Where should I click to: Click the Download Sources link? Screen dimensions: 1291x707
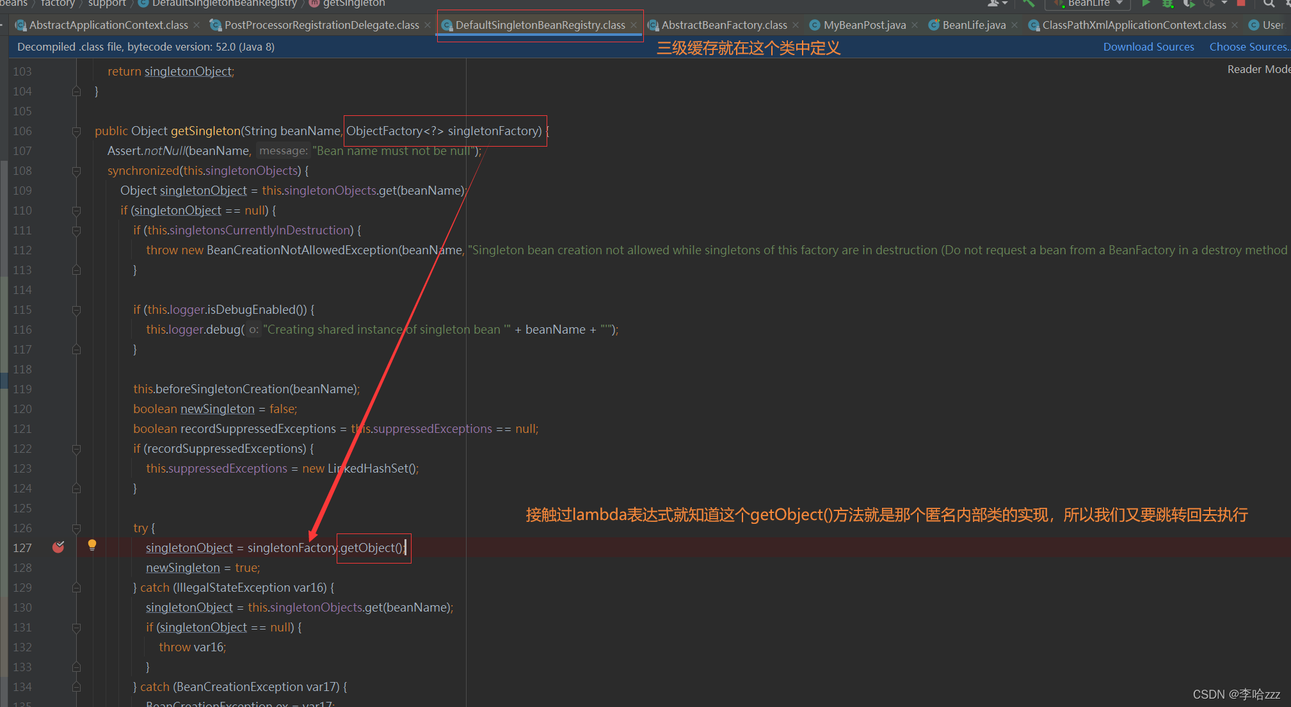pyautogui.click(x=1148, y=47)
